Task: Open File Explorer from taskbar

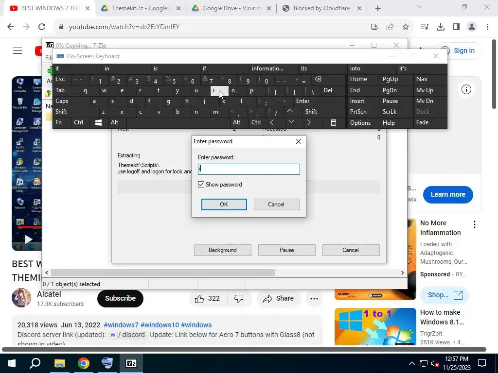Action: [x=59, y=363]
